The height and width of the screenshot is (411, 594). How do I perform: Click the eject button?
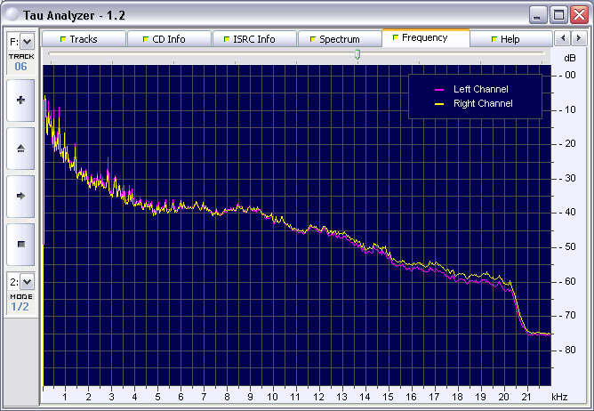pos(20,148)
